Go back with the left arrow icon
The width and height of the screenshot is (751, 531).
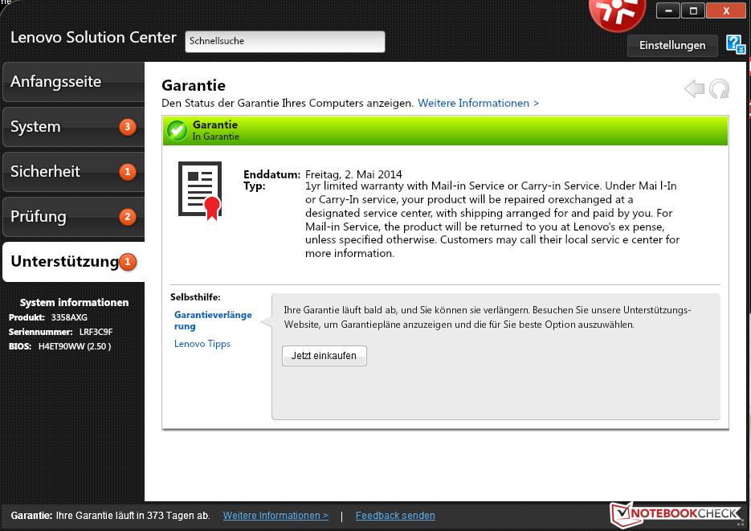[x=695, y=88]
